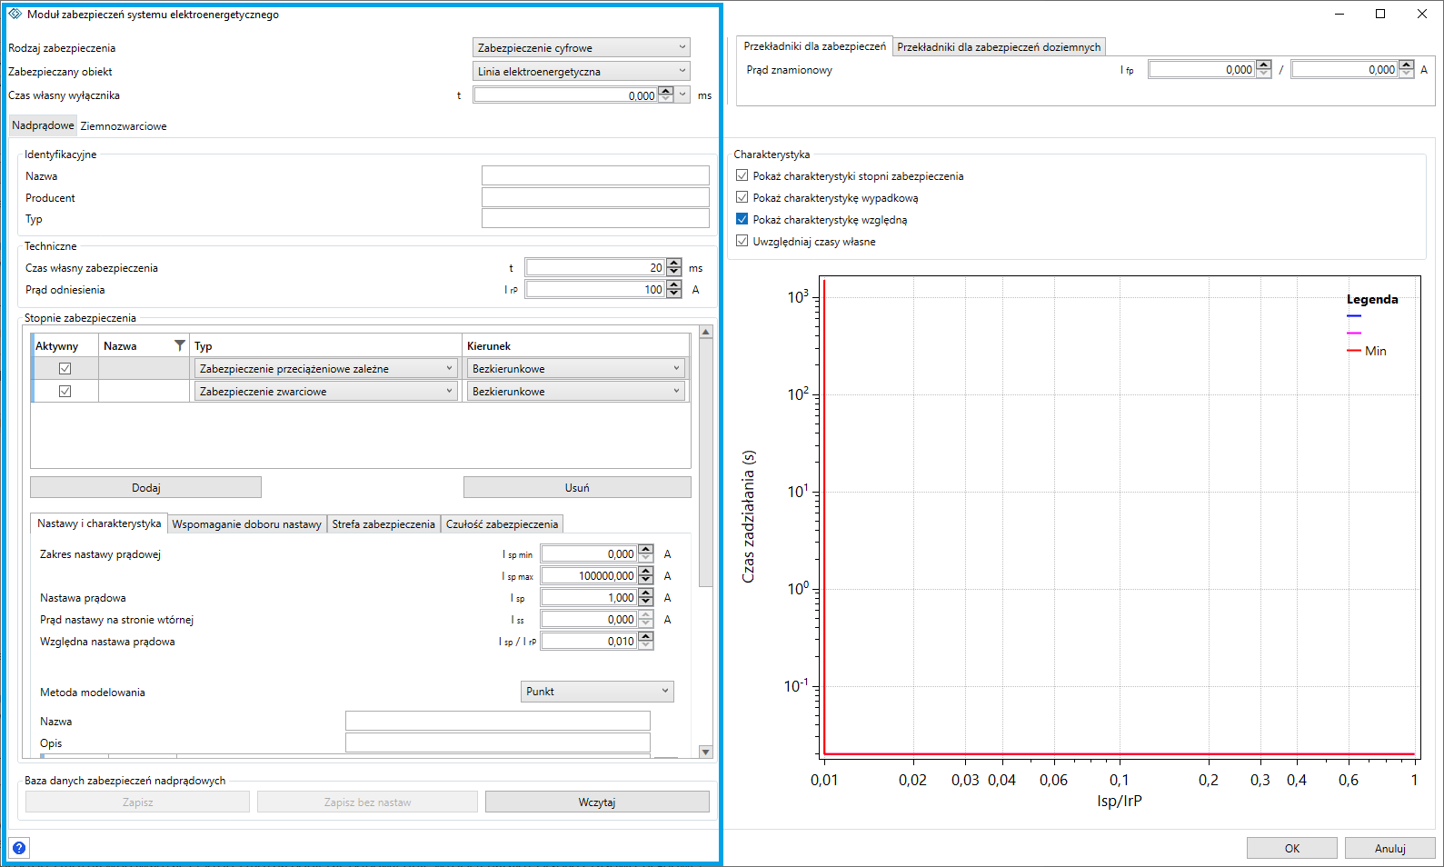
Task: Toggle Aktywny checkbox for Zabezpieczenie zwarciowe row
Action: pos(65,391)
